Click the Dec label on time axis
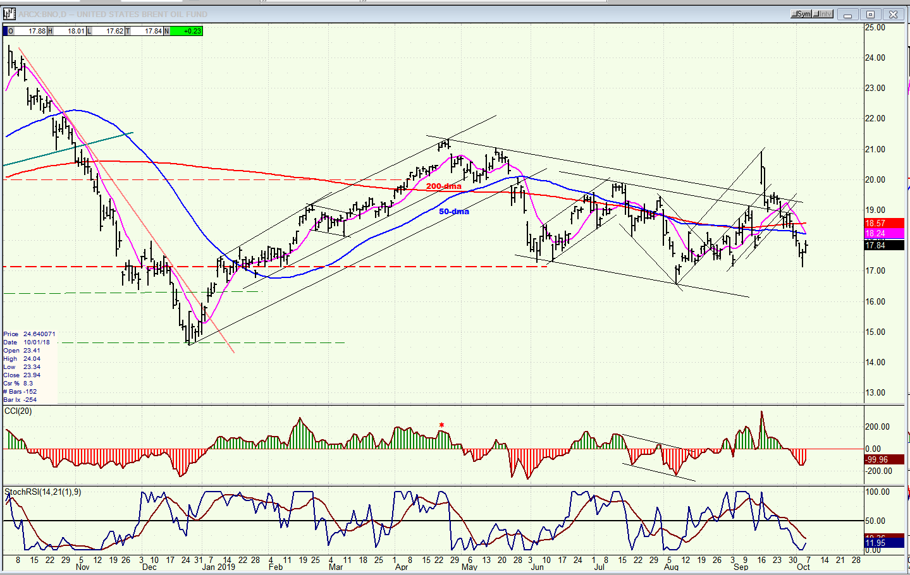Image resolution: width=910 pixels, height=575 pixels. click(149, 567)
